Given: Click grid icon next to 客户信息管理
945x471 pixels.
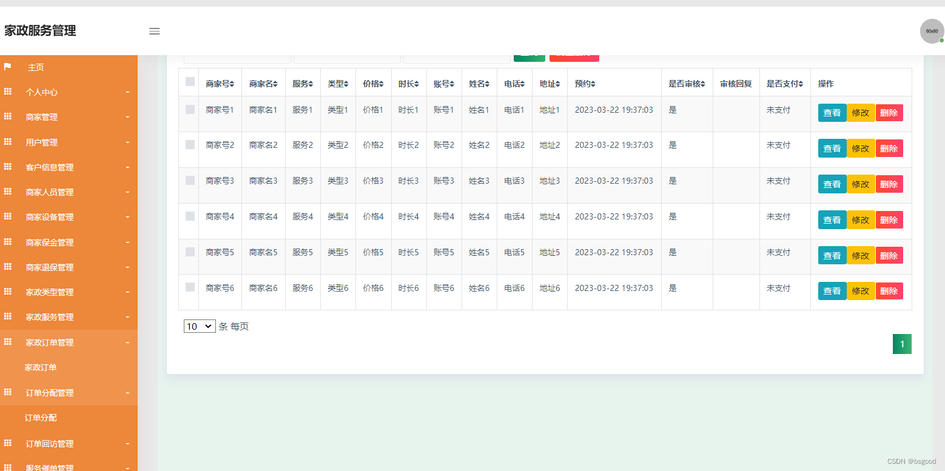Looking at the screenshot, I should 8,167.
